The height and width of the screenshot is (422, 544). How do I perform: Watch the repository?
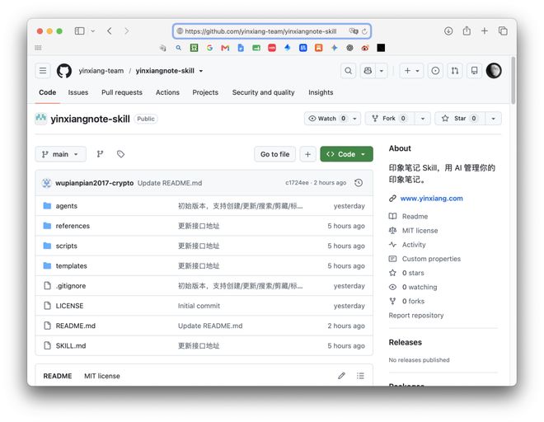326,119
